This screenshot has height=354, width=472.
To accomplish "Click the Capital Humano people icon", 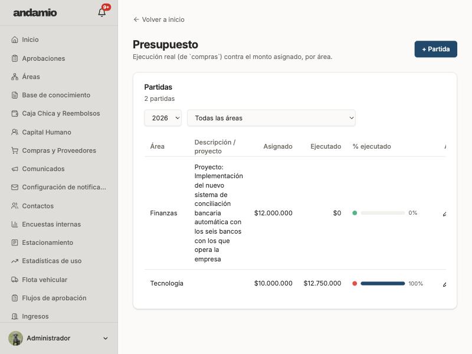I will click(x=15, y=132).
